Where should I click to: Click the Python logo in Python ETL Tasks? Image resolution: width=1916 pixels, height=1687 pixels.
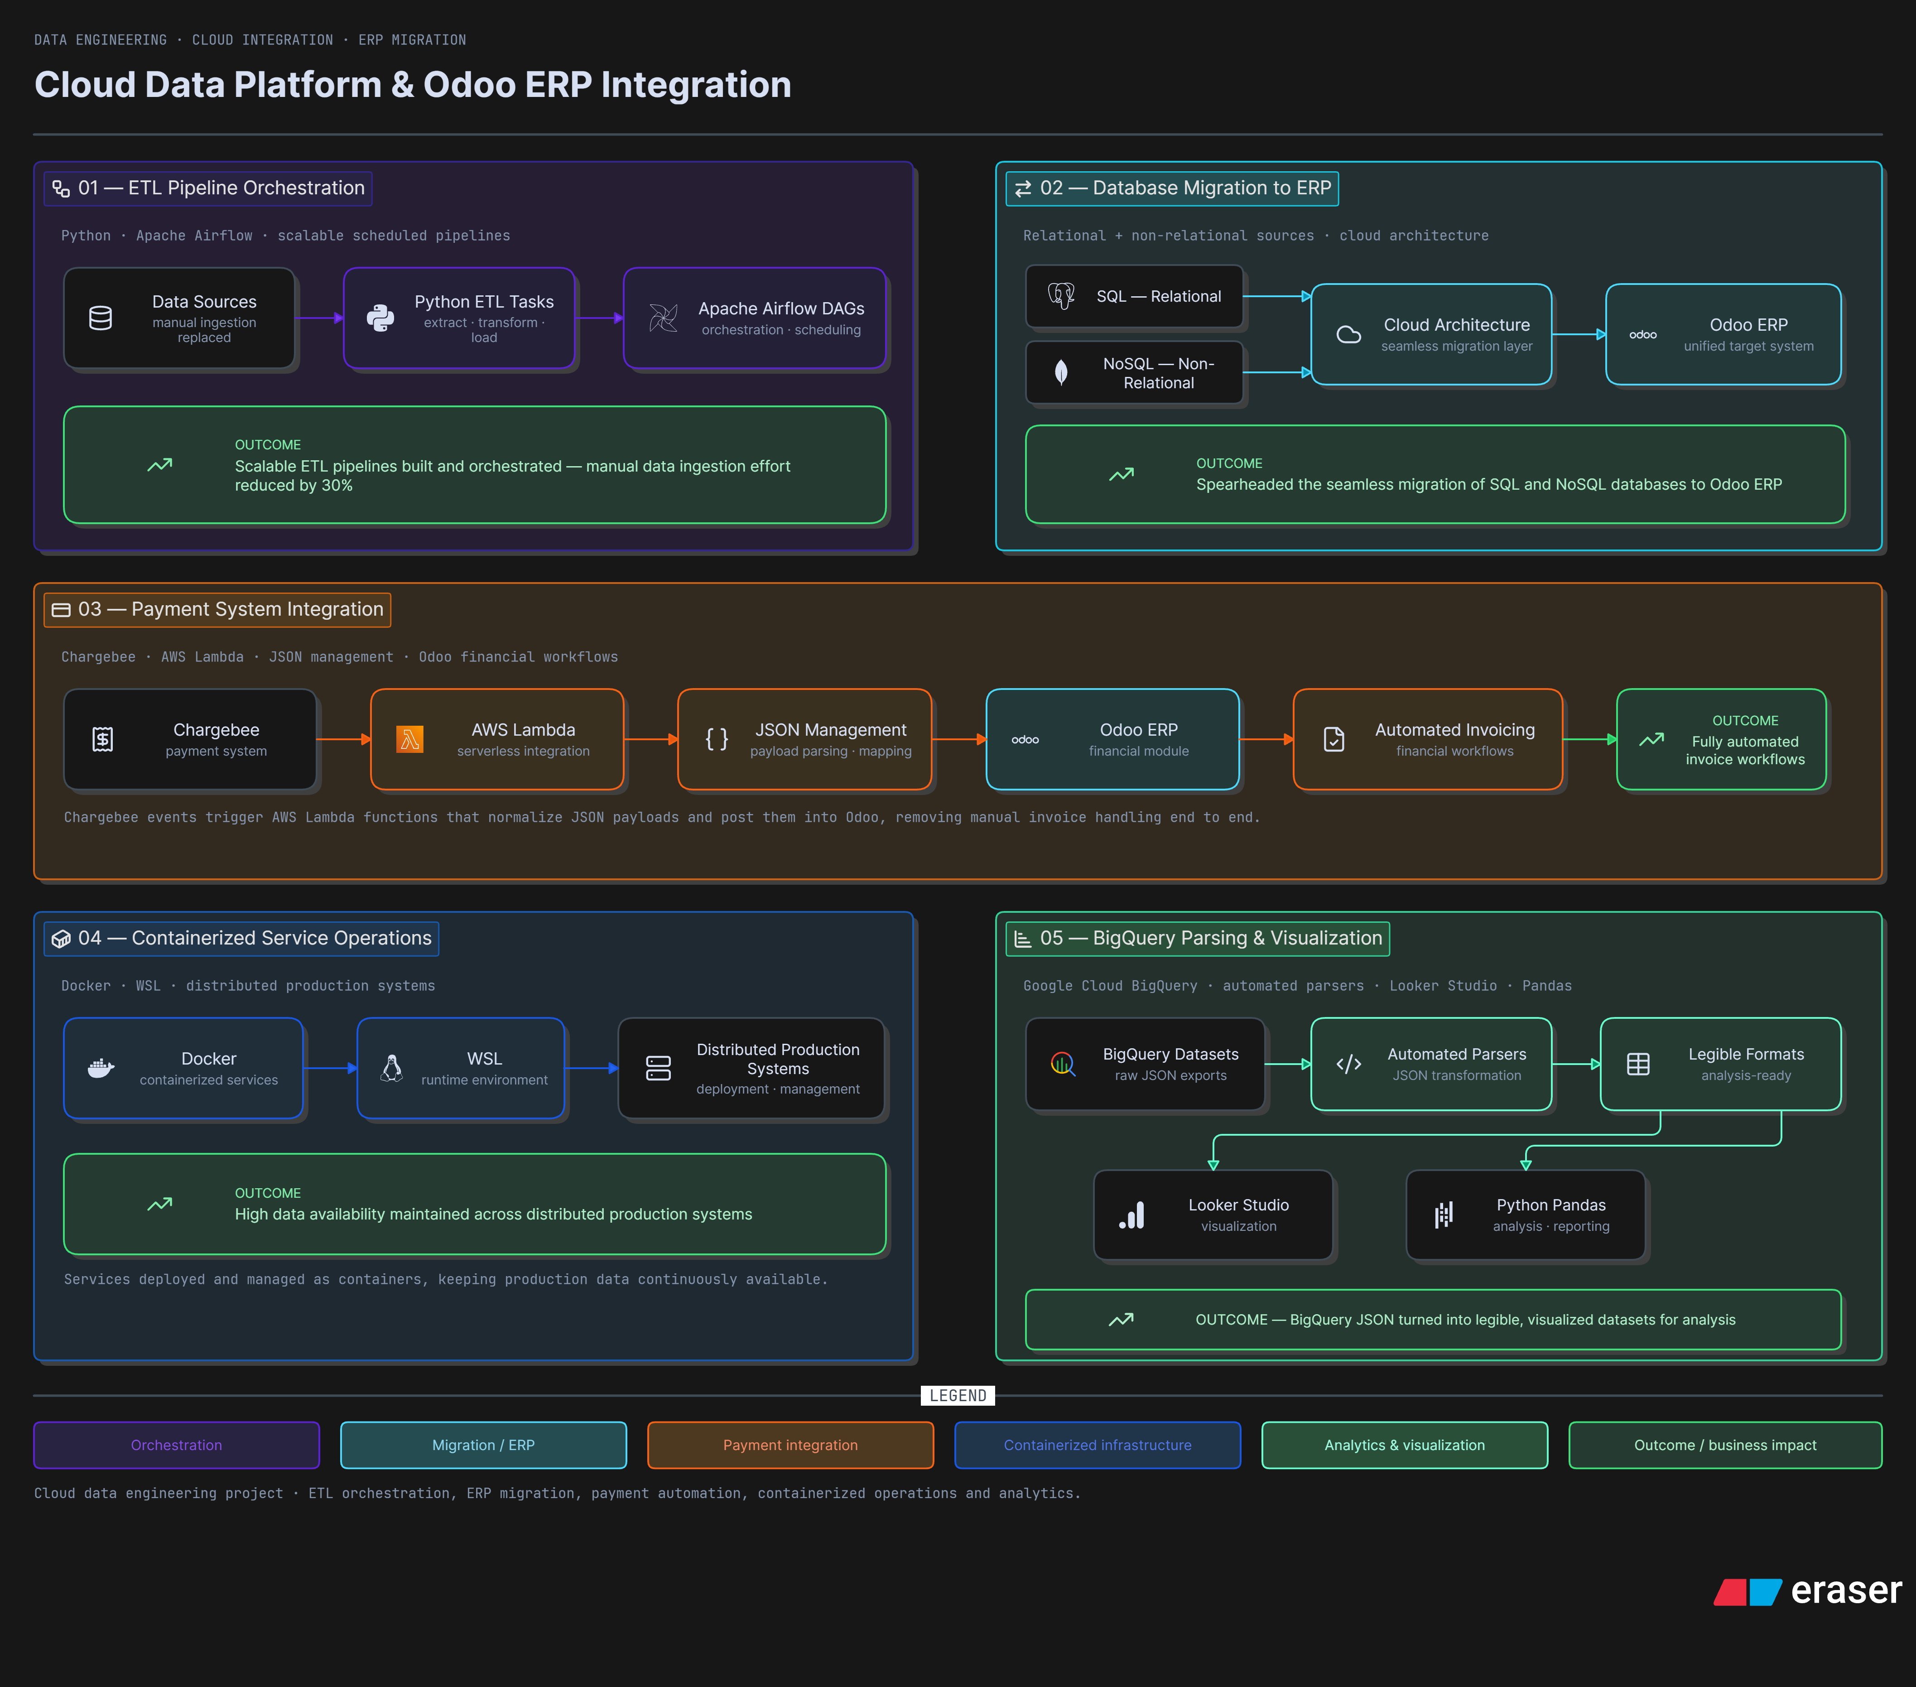tap(380, 319)
